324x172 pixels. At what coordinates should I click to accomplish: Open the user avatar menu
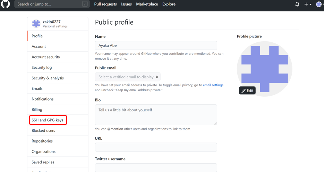coord(319,4)
